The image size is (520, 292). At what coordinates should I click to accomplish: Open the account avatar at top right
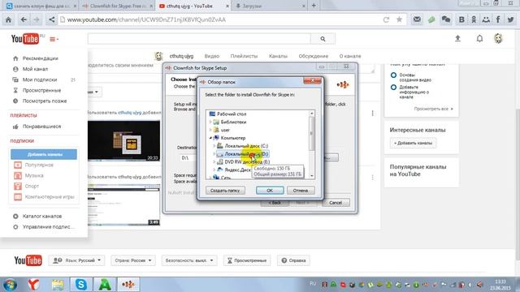coord(498,38)
